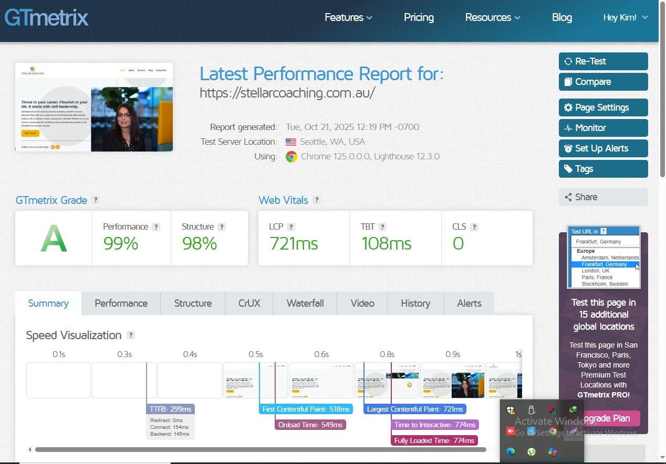Click the horizontal scrollbar under Speed Visualization

coord(261,449)
